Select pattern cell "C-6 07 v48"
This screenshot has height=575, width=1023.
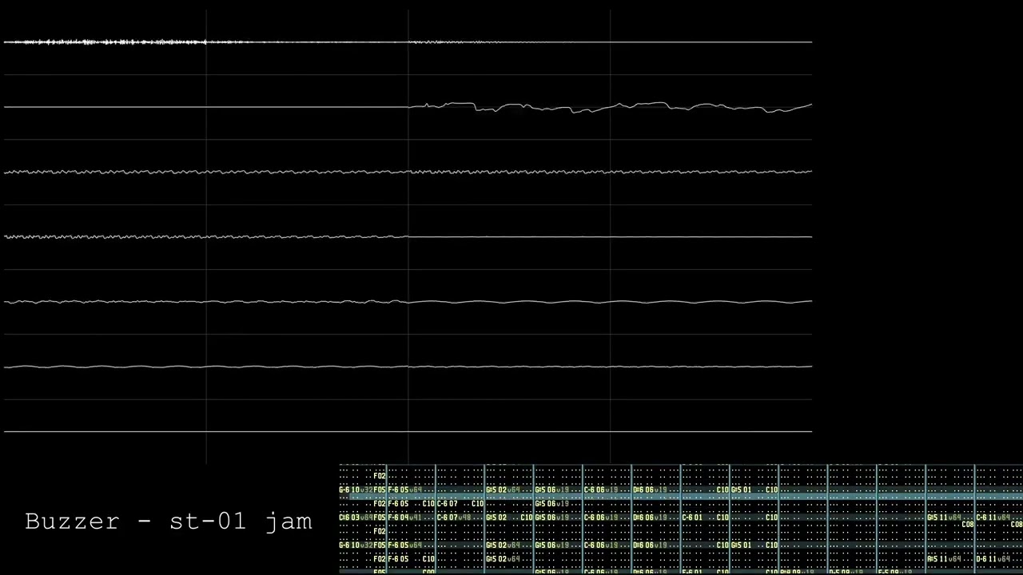(x=453, y=517)
